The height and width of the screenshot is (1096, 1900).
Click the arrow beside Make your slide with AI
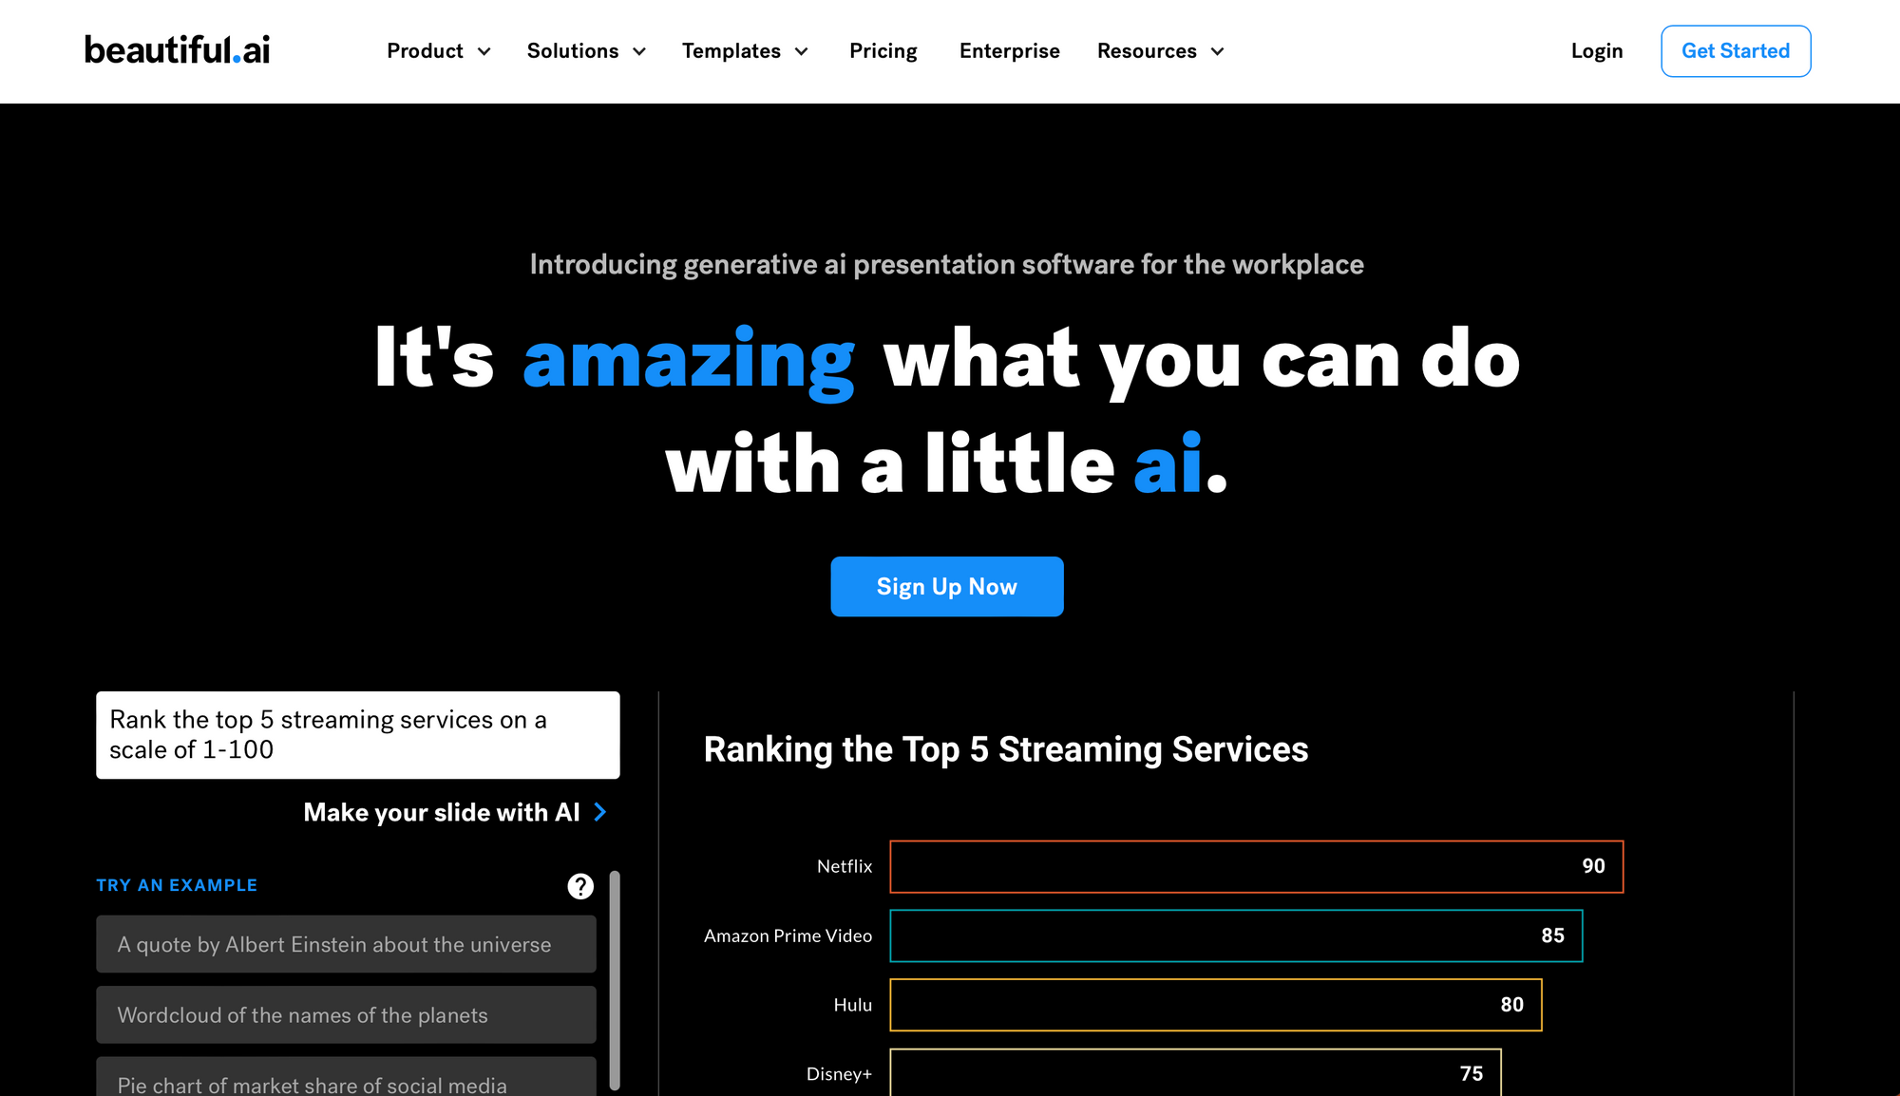pyautogui.click(x=600, y=813)
